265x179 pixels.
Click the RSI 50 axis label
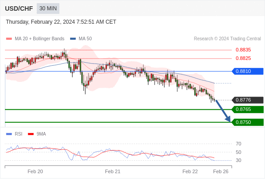(x=238, y=152)
